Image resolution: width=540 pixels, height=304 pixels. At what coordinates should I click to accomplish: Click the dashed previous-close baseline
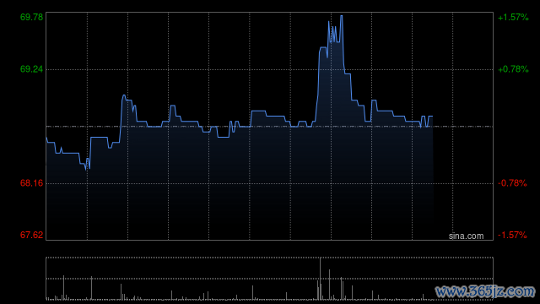[x=269, y=127]
